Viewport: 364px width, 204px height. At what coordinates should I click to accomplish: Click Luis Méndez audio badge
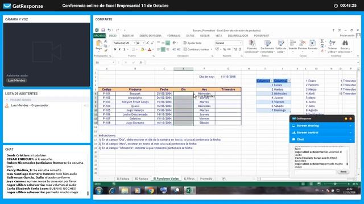tap(16, 80)
